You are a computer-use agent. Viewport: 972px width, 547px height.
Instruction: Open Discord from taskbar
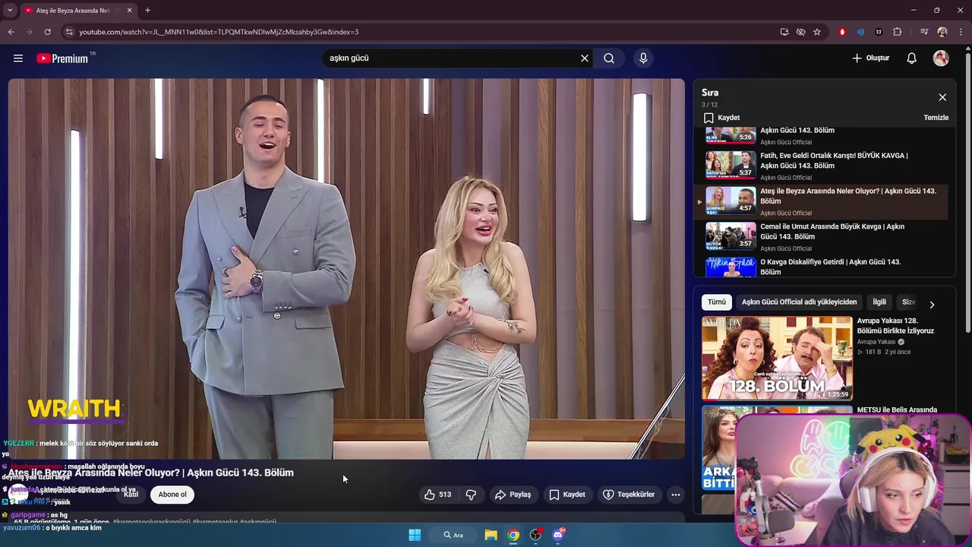pyautogui.click(x=558, y=535)
